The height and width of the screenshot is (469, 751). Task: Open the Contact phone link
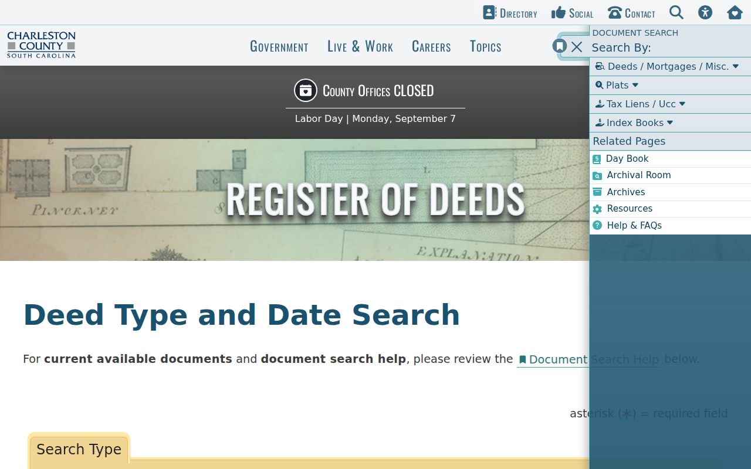click(x=631, y=13)
